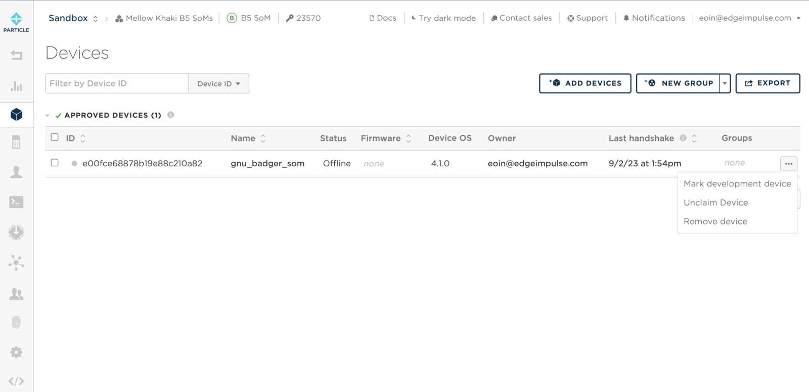Expand the New Group dropdown arrow
The image size is (809, 392).
pyautogui.click(x=725, y=83)
